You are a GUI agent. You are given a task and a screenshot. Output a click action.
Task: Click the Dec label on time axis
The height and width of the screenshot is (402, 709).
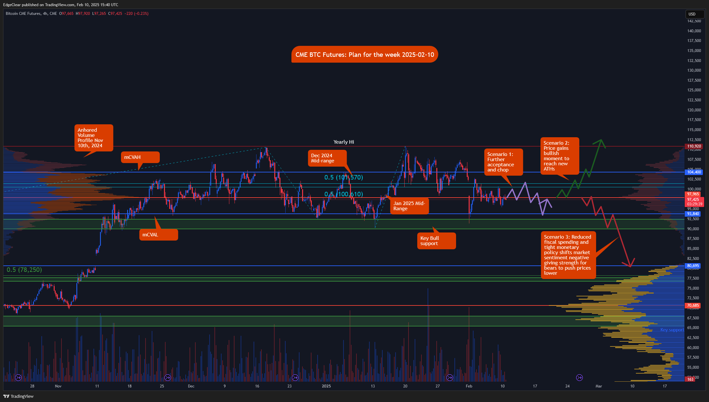pos(191,386)
